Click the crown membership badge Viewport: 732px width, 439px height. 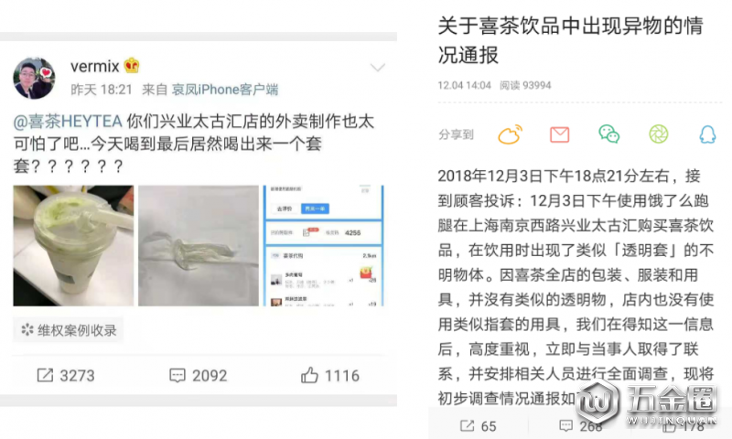click(x=132, y=66)
